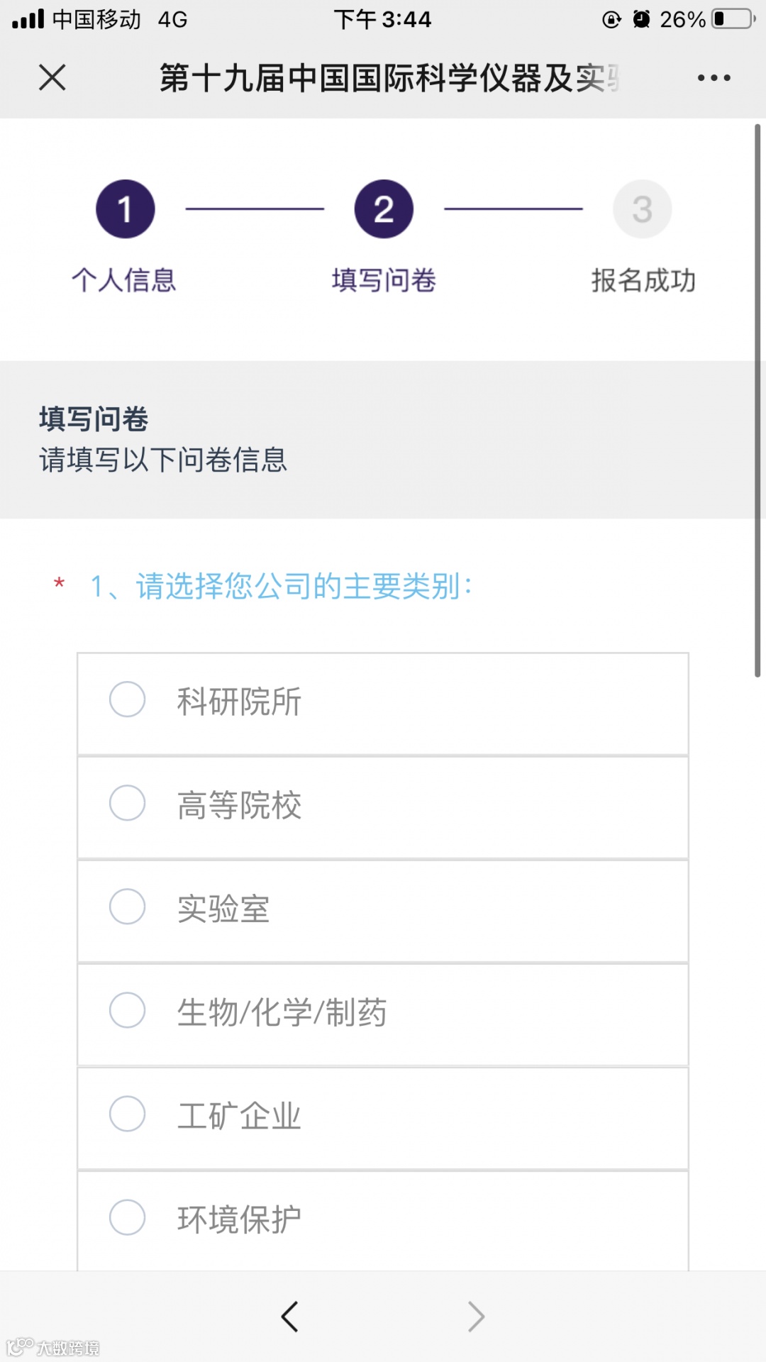766x1362 pixels.
Task: Tap the page title in header
Action: coord(390,77)
